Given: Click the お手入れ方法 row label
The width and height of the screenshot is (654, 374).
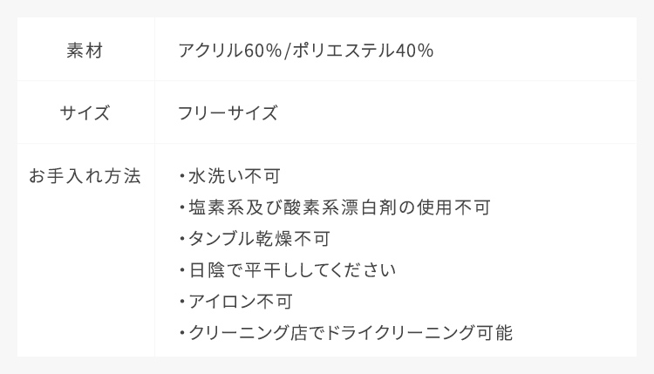Looking at the screenshot, I should point(85,176).
